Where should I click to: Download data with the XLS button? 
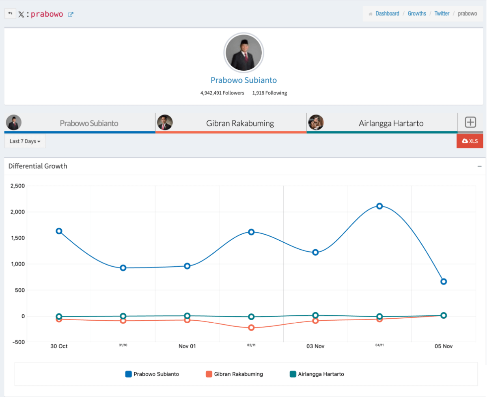(470, 141)
